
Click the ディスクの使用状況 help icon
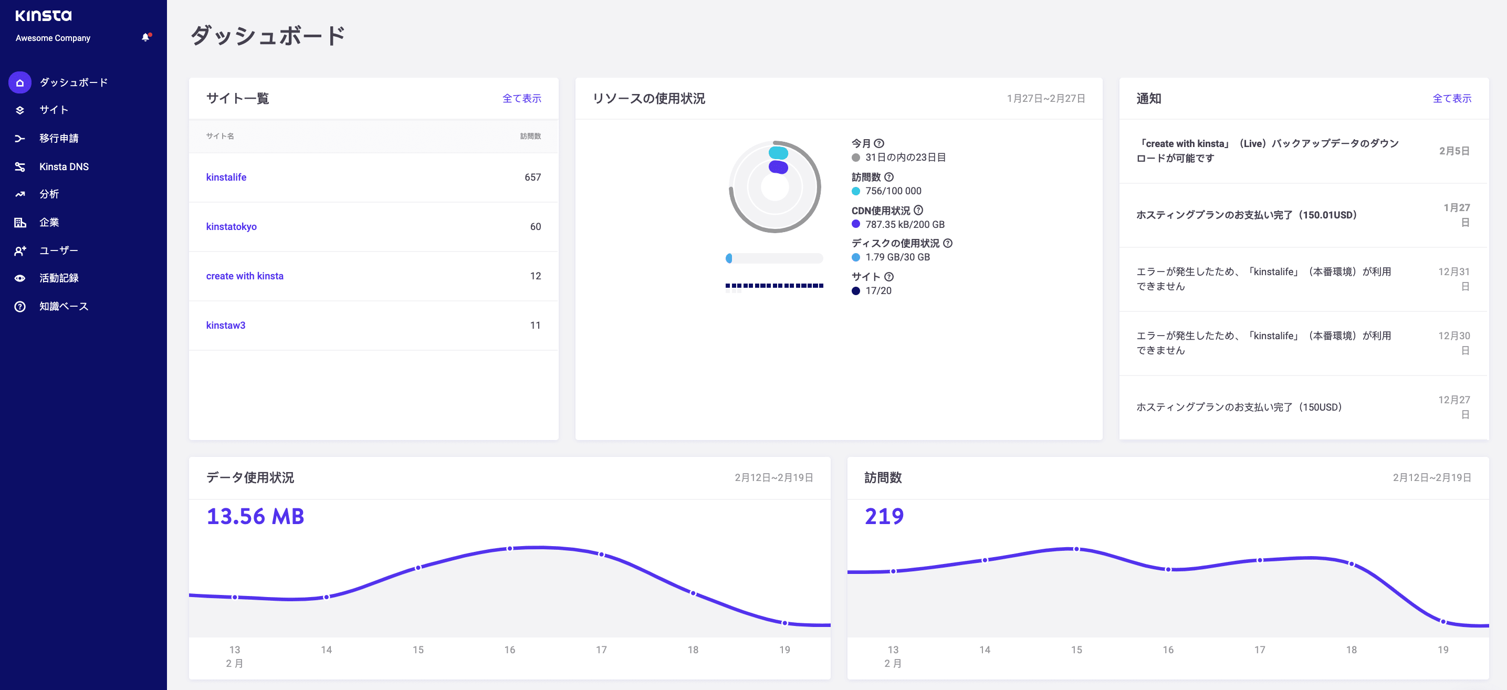[x=949, y=243]
